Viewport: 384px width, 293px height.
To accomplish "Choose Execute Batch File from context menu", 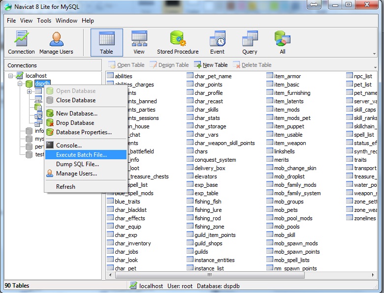I will tap(81, 155).
